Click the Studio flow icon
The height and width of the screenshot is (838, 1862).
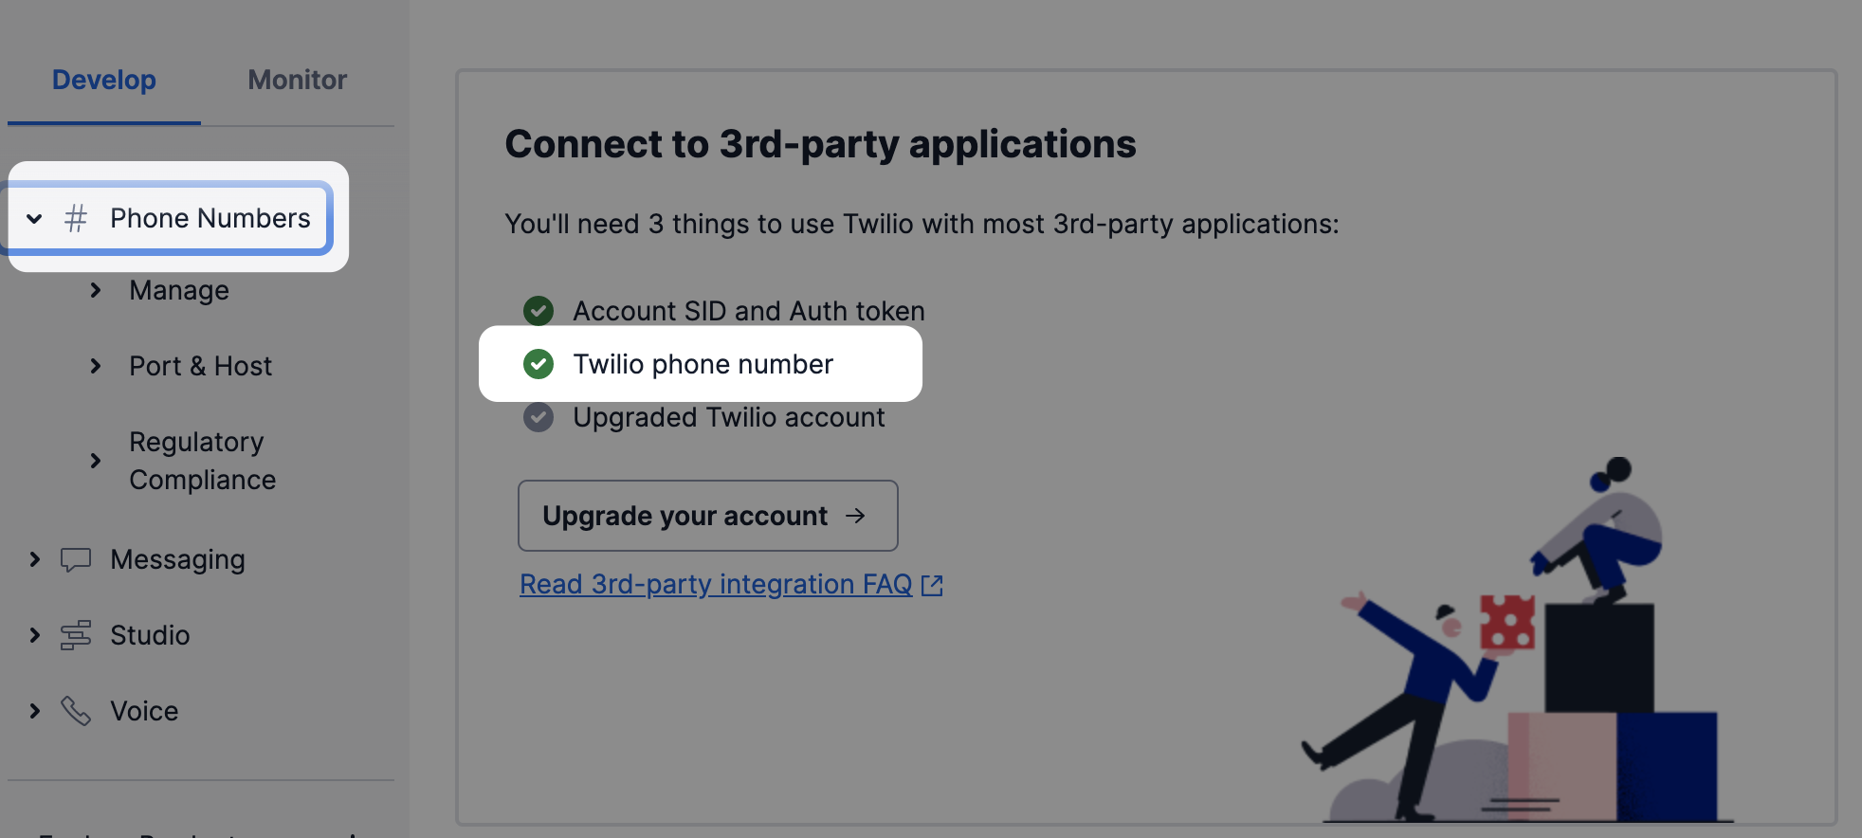[x=76, y=635]
